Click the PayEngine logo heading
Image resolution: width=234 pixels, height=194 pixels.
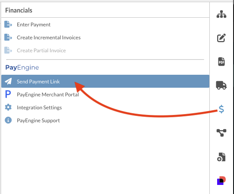tap(22, 67)
